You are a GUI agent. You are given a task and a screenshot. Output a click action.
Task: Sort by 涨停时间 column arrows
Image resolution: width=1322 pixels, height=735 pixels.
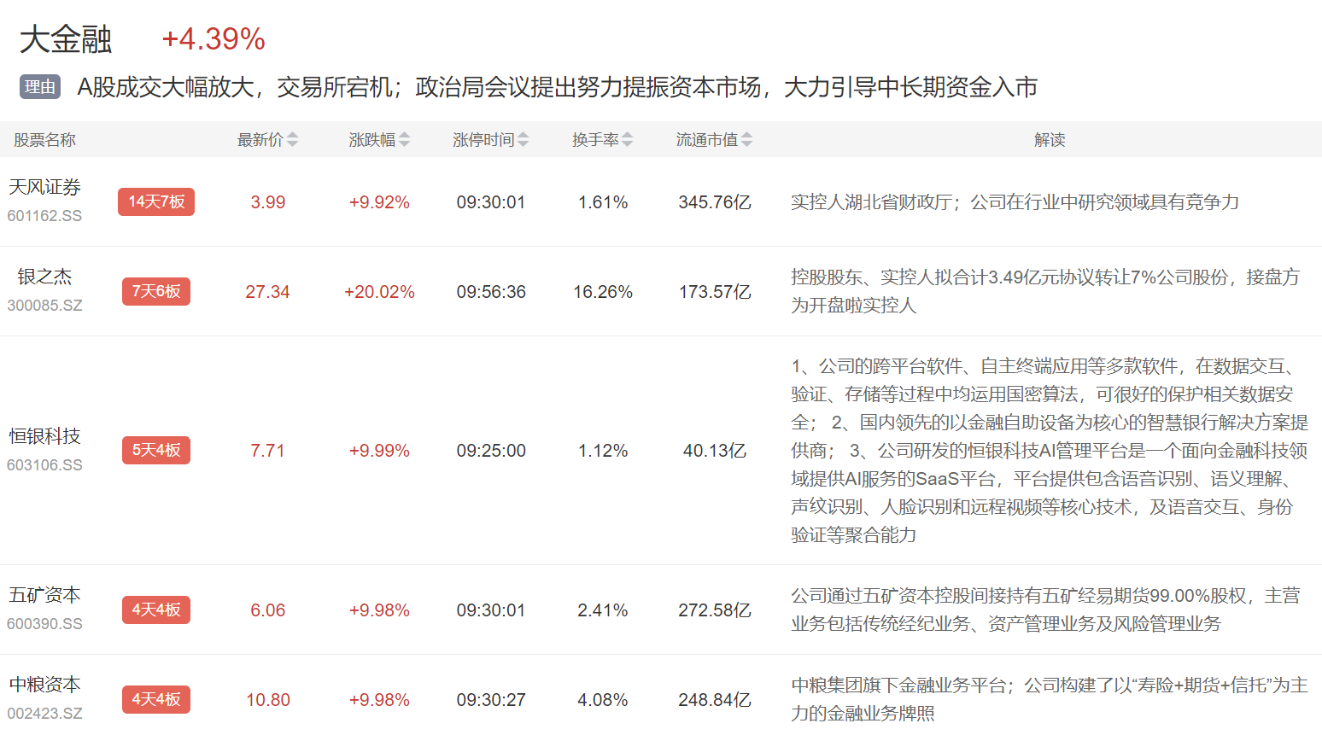pyautogui.click(x=523, y=140)
